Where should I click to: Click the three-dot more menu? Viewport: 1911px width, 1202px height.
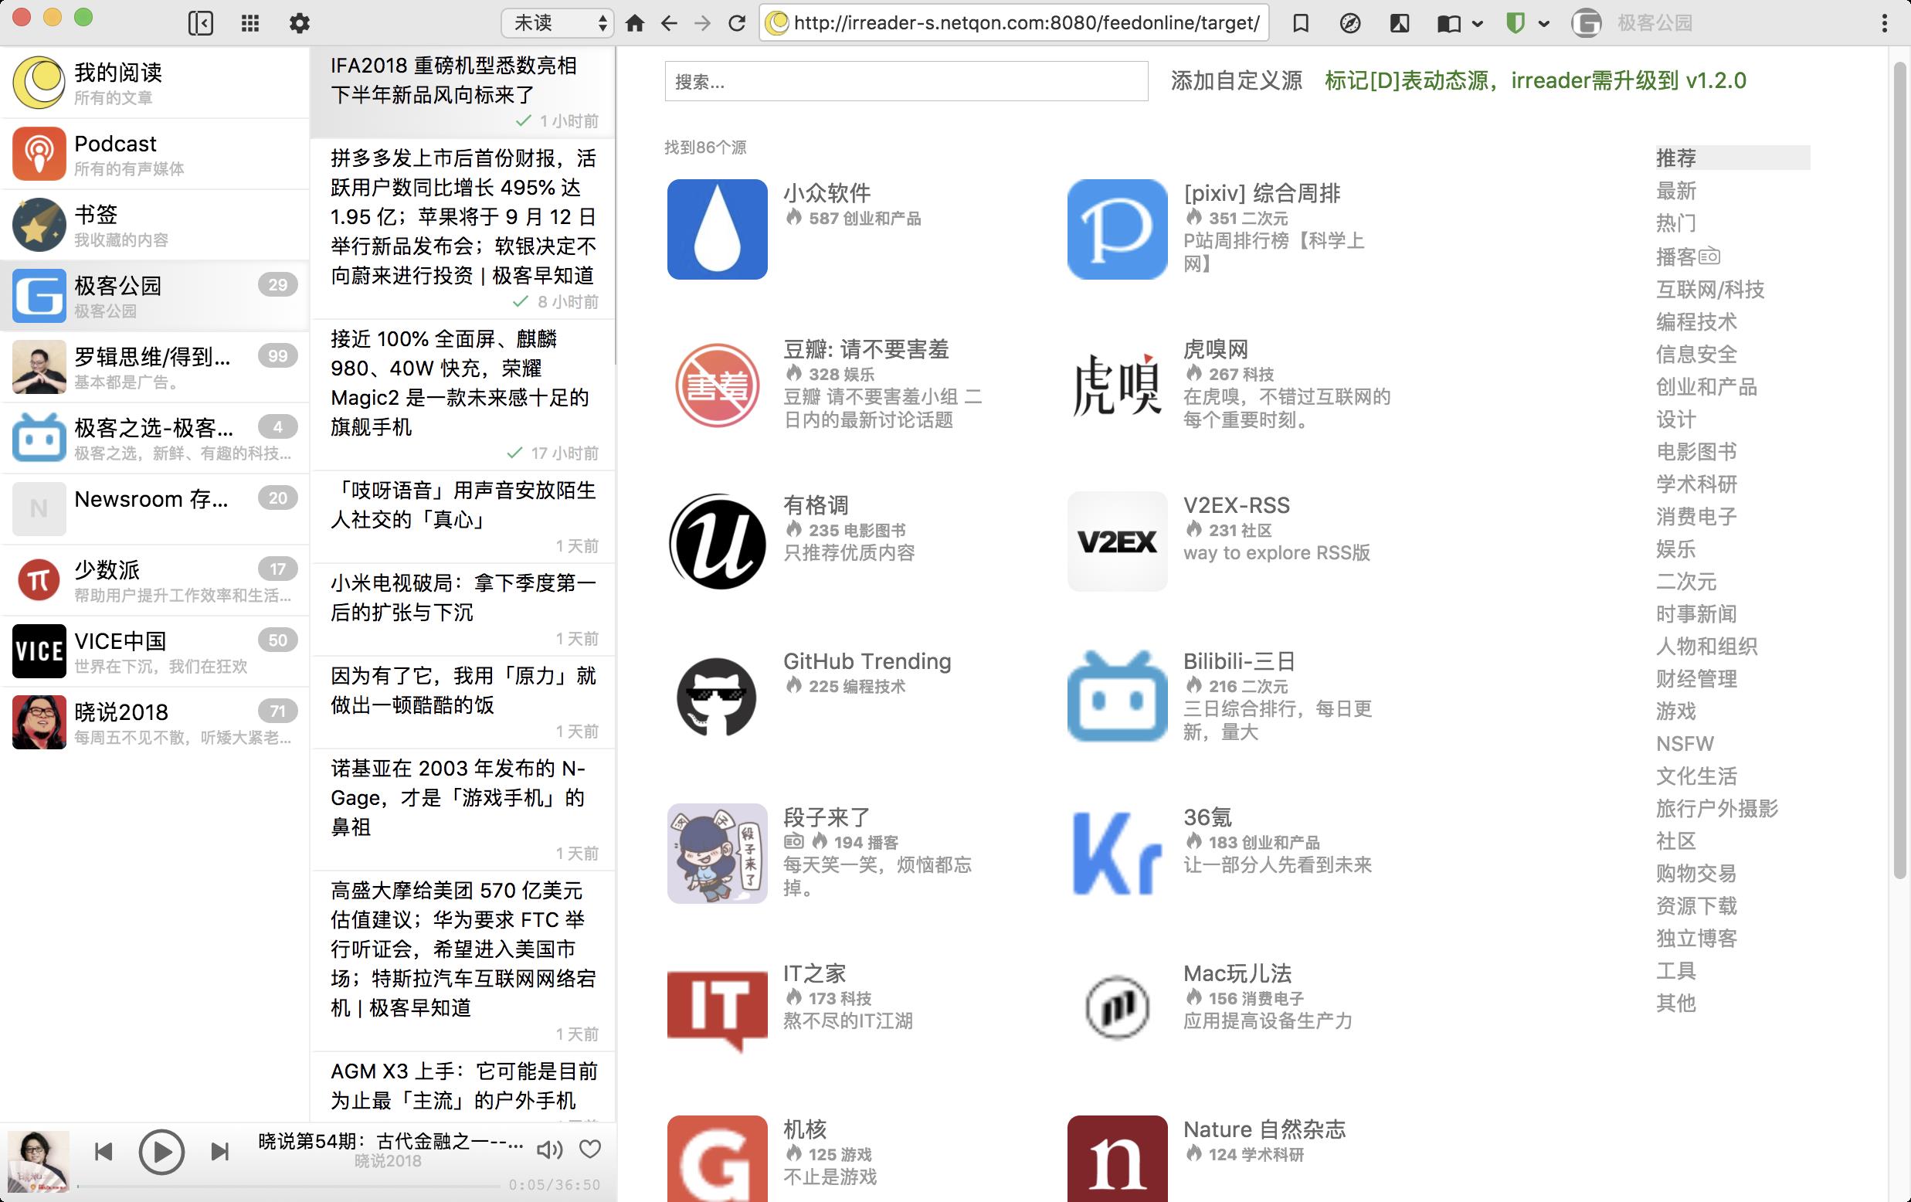pos(1884,23)
